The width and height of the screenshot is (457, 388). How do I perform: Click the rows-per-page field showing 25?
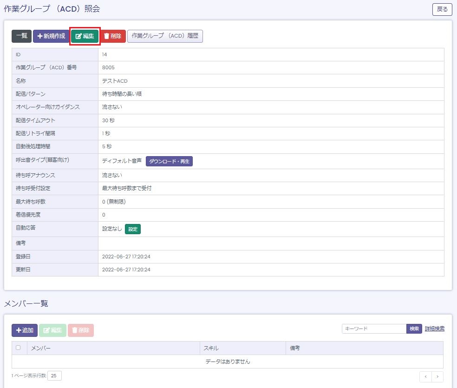pyautogui.click(x=54, y=375)
